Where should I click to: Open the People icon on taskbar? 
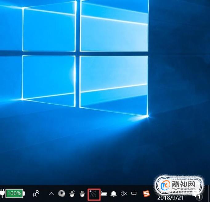click(x=36, y=194)
